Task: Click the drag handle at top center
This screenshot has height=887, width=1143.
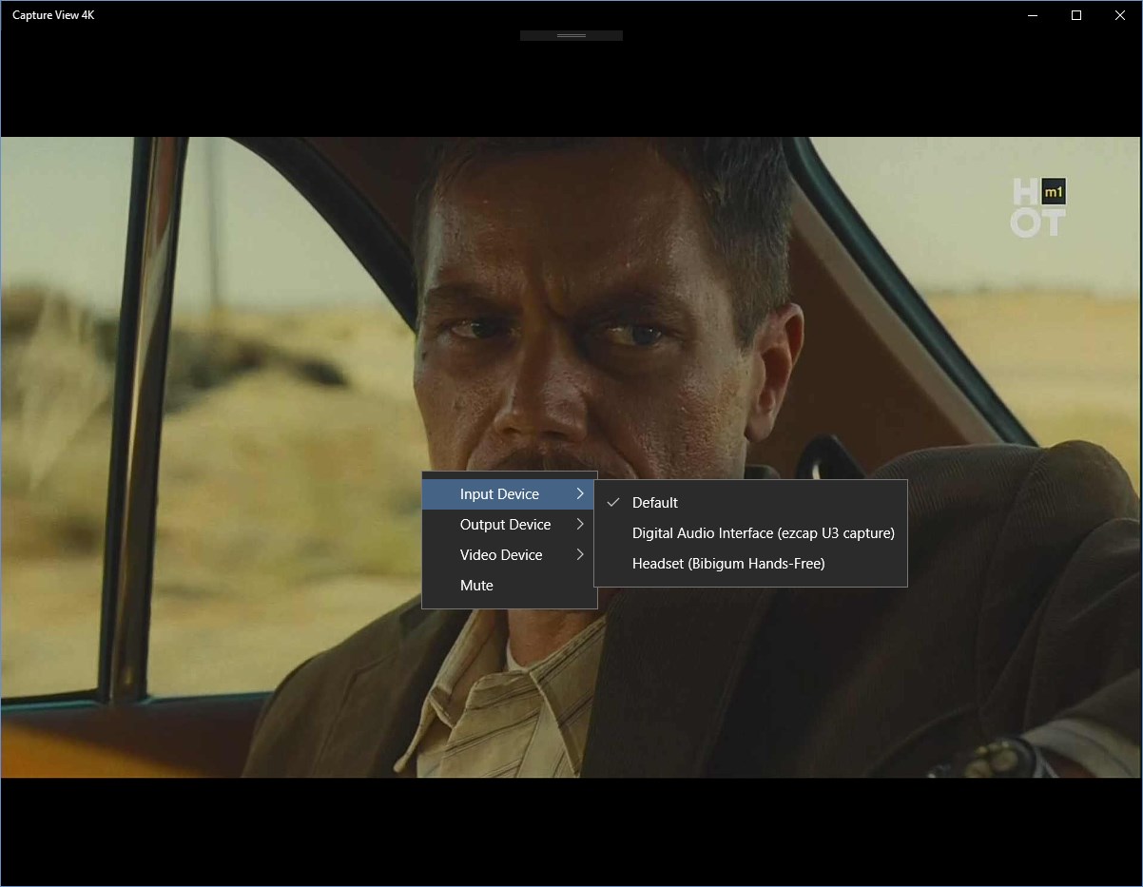Action: click(571, 35)
